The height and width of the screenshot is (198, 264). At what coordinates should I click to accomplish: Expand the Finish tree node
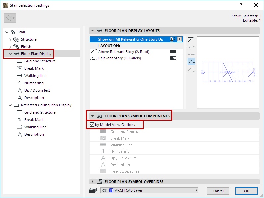click(10, 47)
